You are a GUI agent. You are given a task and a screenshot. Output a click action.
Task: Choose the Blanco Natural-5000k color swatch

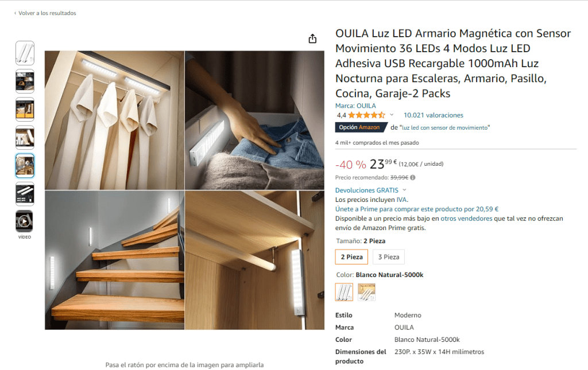tap(344, 292)
